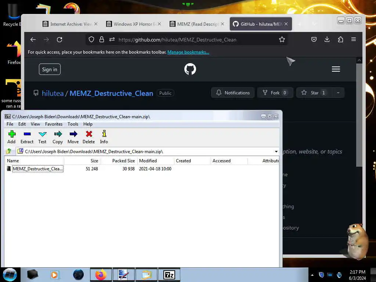Image resolution: width=376 pixels, height=282 pixels.
Task: Click the padlock site security icon
Action: click(x=102, y=40)
